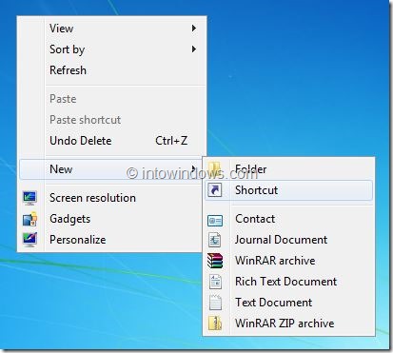Create a new Text Document
This screenshot has width=393, height=353.
(288, 303)
